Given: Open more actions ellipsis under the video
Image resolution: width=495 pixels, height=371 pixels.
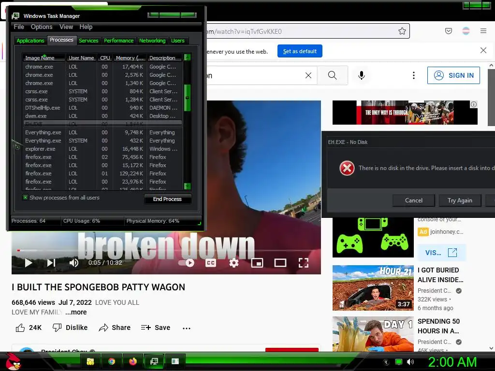Looking at the screenshot, I should [x=187, y=328].
